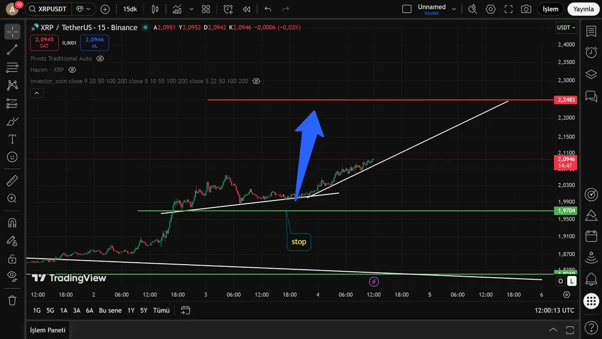Screen dimensions: 602x339
Task: Toggle logarithmic scale L button
Action: [572, 281]
